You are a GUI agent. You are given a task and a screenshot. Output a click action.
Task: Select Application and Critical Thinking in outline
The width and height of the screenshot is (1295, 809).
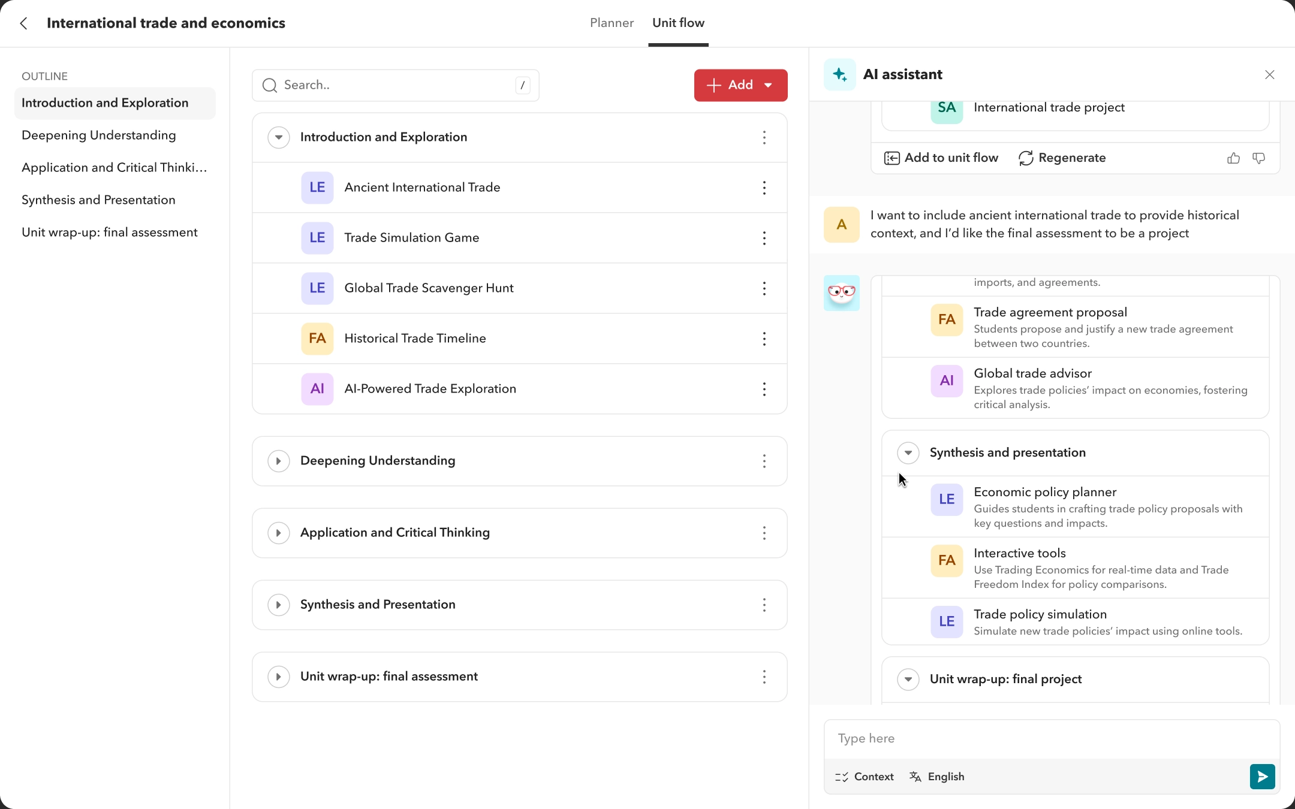[x=115, y=168]
